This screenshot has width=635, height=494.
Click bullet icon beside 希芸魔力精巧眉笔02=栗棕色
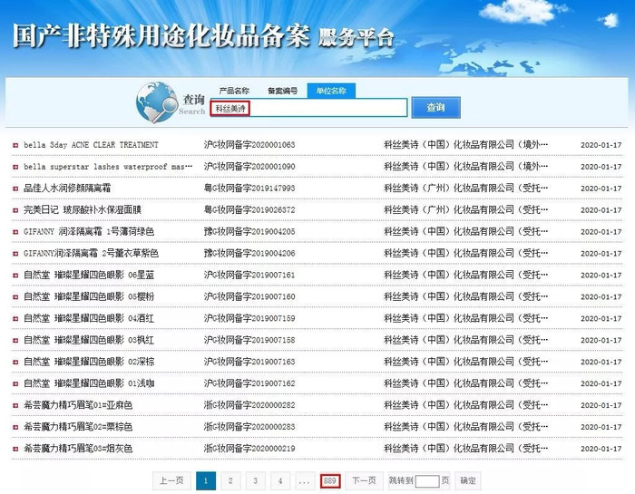(15, 427)
